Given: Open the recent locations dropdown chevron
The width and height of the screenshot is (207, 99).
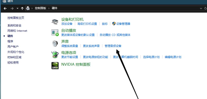Looking at the screenshot, I should click(x=18, y=8).
